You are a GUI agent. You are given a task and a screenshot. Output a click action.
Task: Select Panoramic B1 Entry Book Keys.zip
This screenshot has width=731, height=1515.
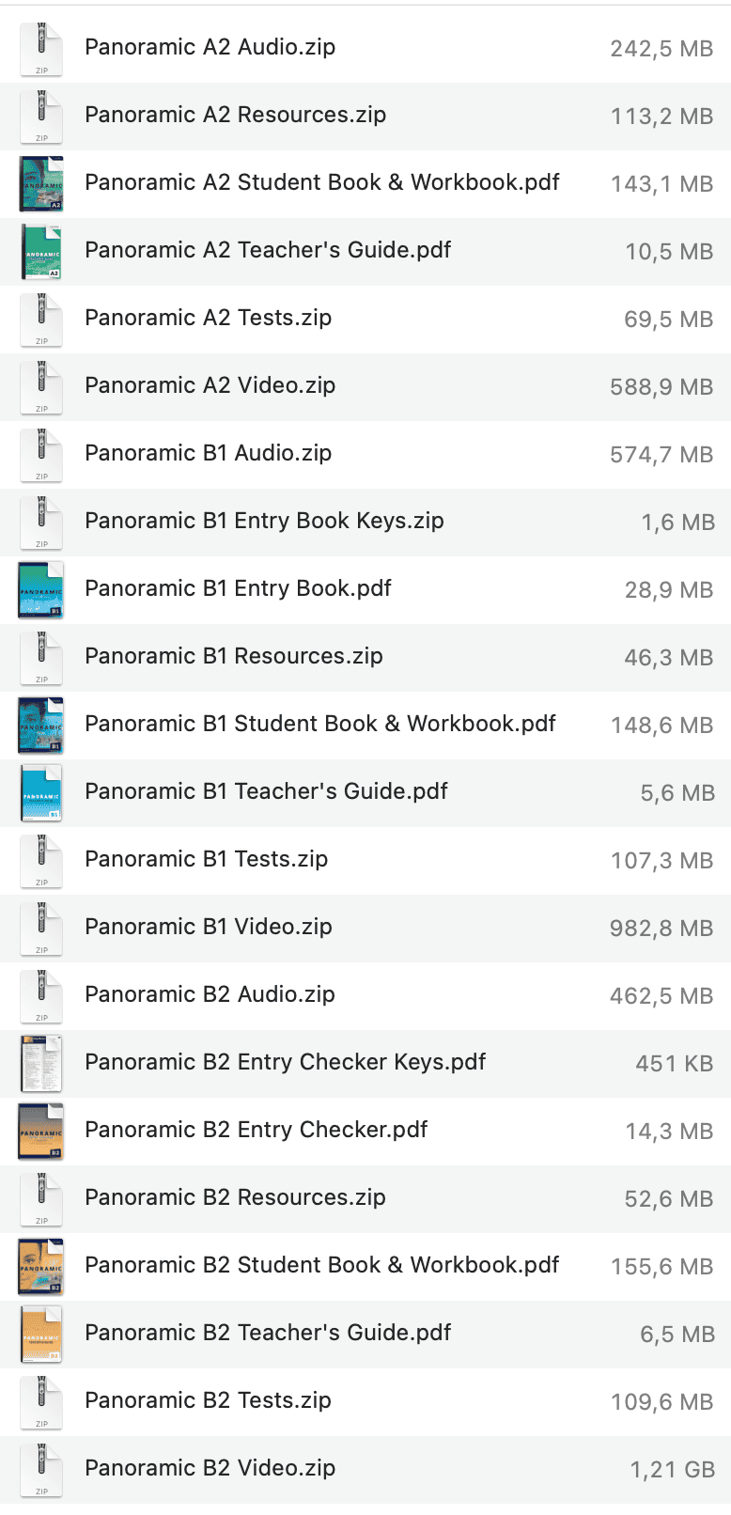click(365, 523)
